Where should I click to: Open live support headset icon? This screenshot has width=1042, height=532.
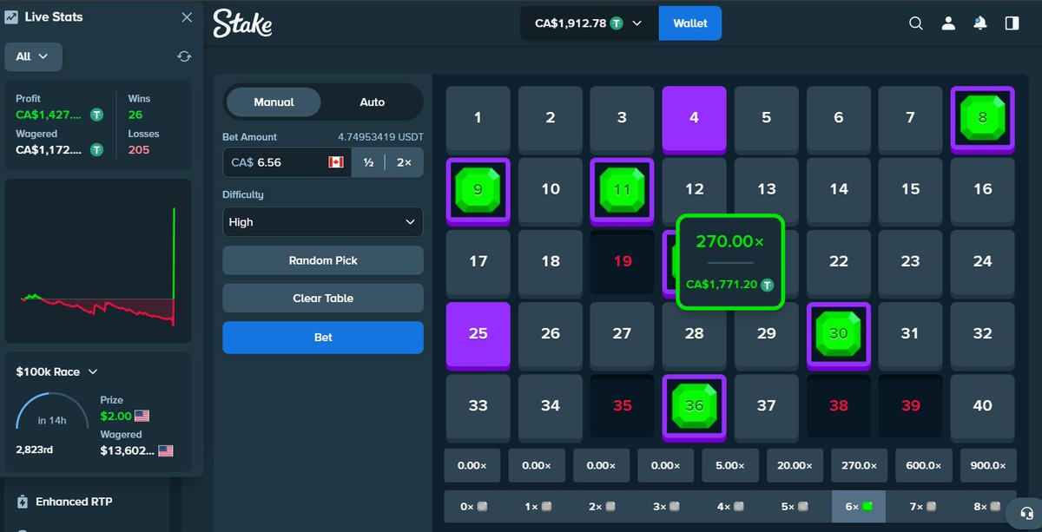point(1027,514)
